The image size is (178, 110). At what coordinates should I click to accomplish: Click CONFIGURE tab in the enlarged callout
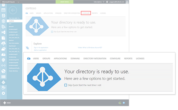115,59
